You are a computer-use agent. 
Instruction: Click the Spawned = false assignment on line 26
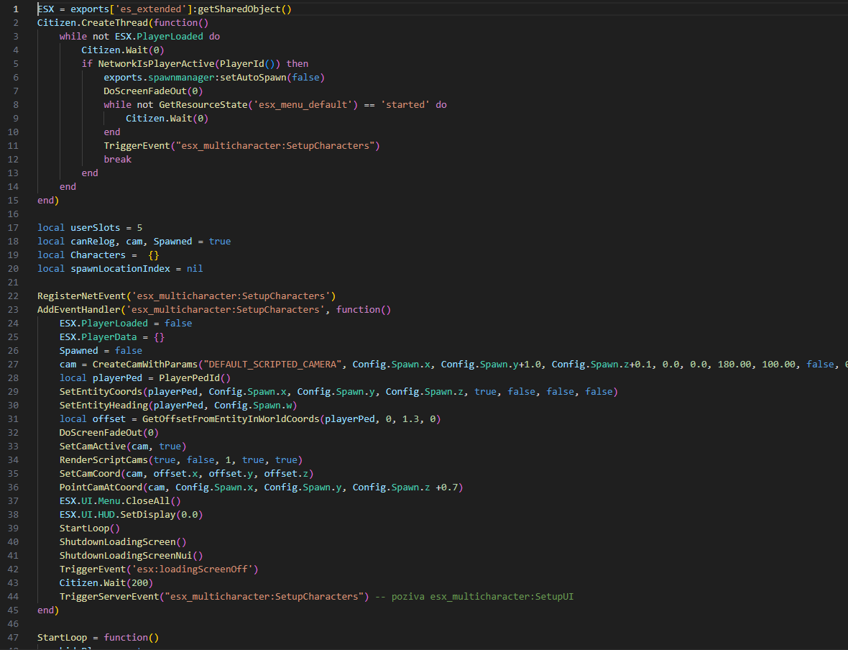click(x=101, y=351)
